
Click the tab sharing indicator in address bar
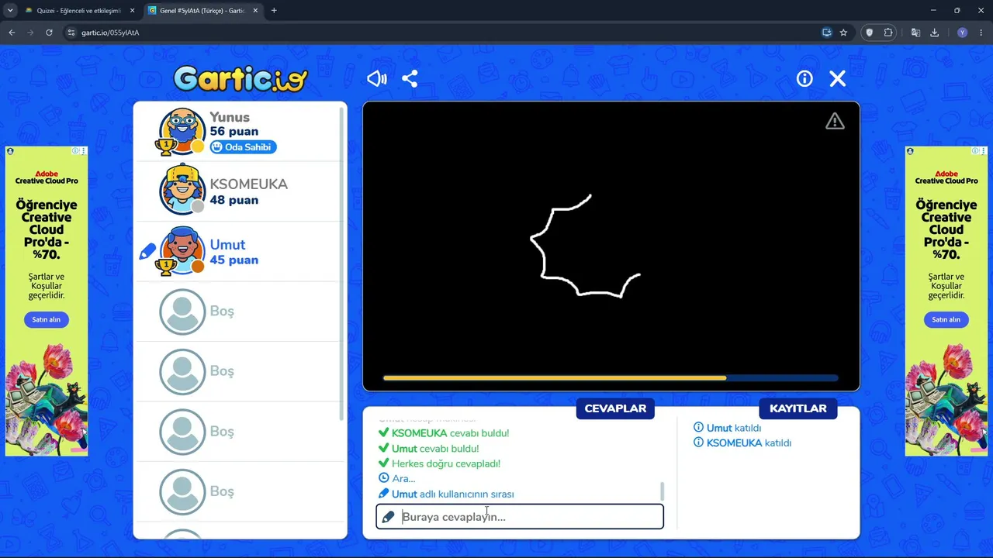(827, 33)
